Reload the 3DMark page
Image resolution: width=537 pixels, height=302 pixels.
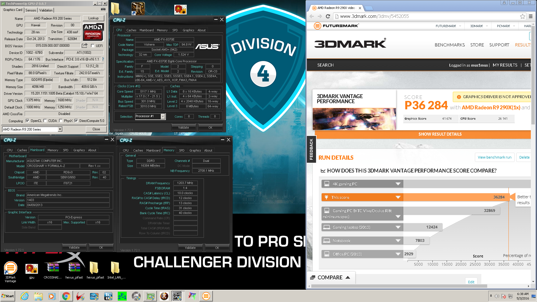328,16
